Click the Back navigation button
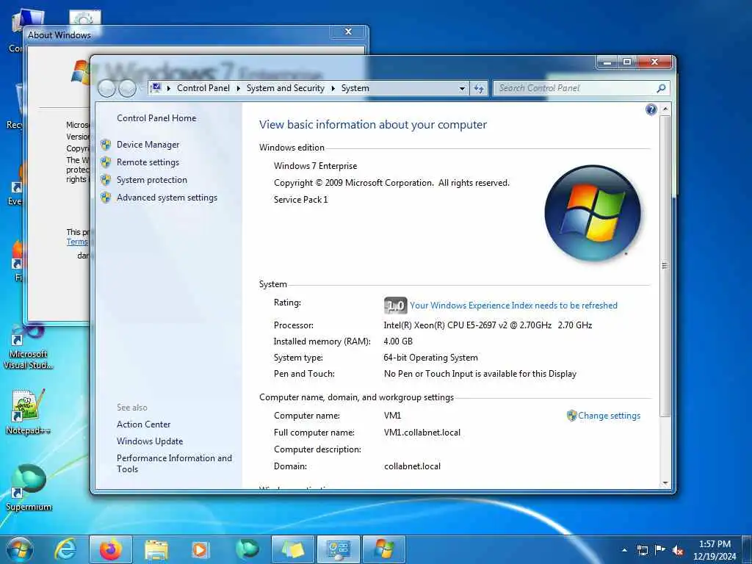Viewport: 752px width, 564px height. (106, 88)
